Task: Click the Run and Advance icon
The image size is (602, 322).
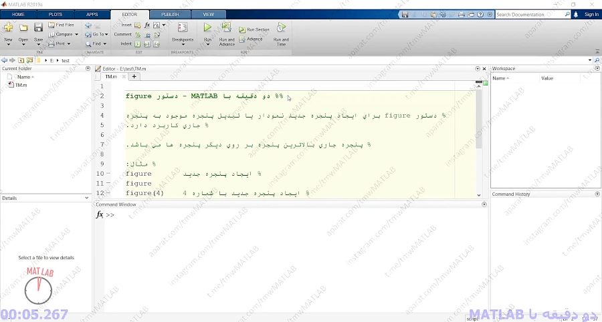Action: [227, 27]
